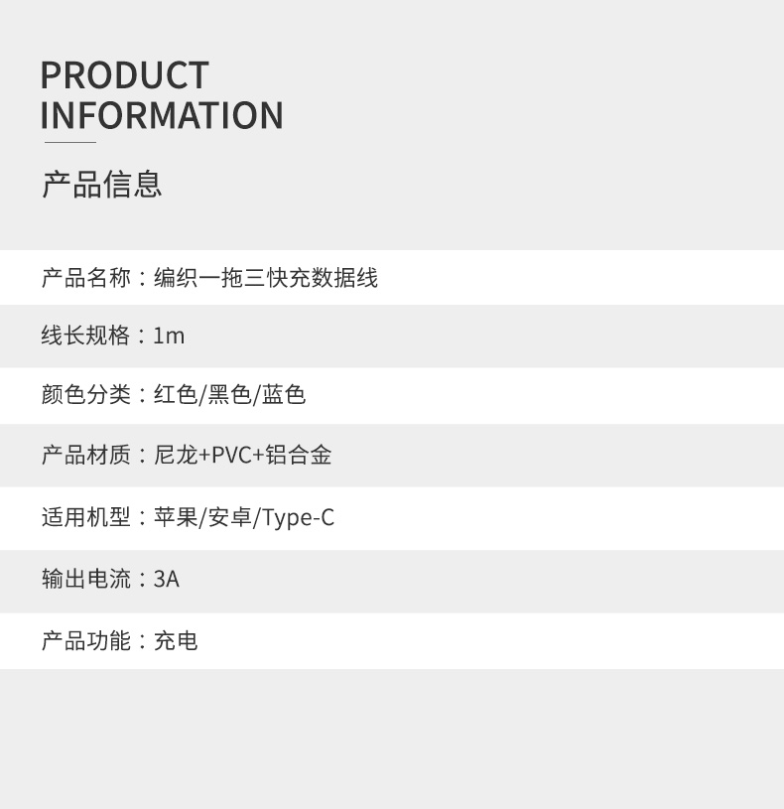Click the 产品功能 label
The height and width of the screenshot is (809, 784).
pos(86,641)
